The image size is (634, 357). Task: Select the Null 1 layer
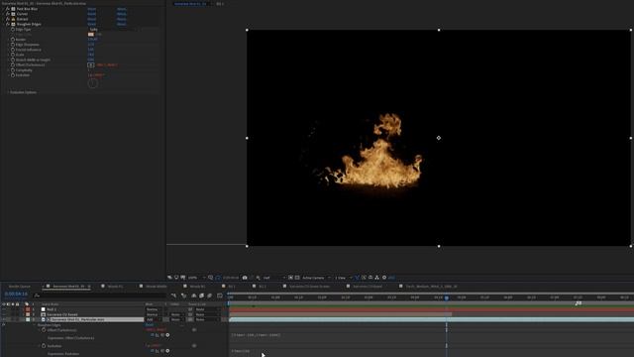point(52,309)
